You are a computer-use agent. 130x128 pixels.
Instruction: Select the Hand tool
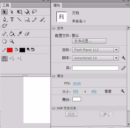4,41
